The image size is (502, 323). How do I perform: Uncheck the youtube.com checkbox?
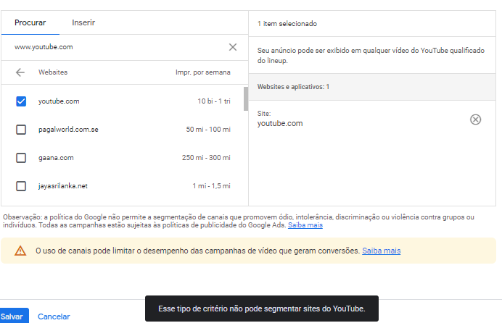[21, 101]
